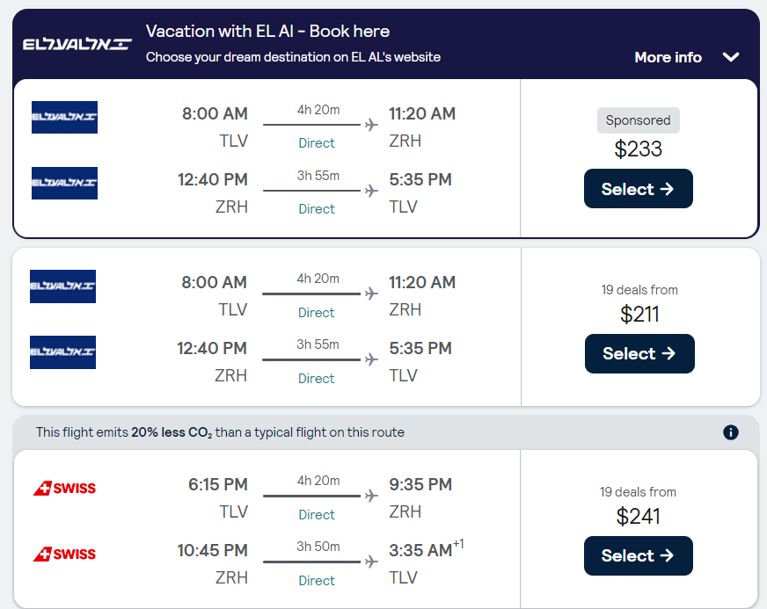Select the sponsored $233 EL AL flight
767x609 pixels.
(638, 189)
